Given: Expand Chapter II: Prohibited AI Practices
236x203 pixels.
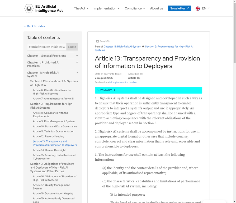Looking at the screenshot, I should [x=77, y=62].
